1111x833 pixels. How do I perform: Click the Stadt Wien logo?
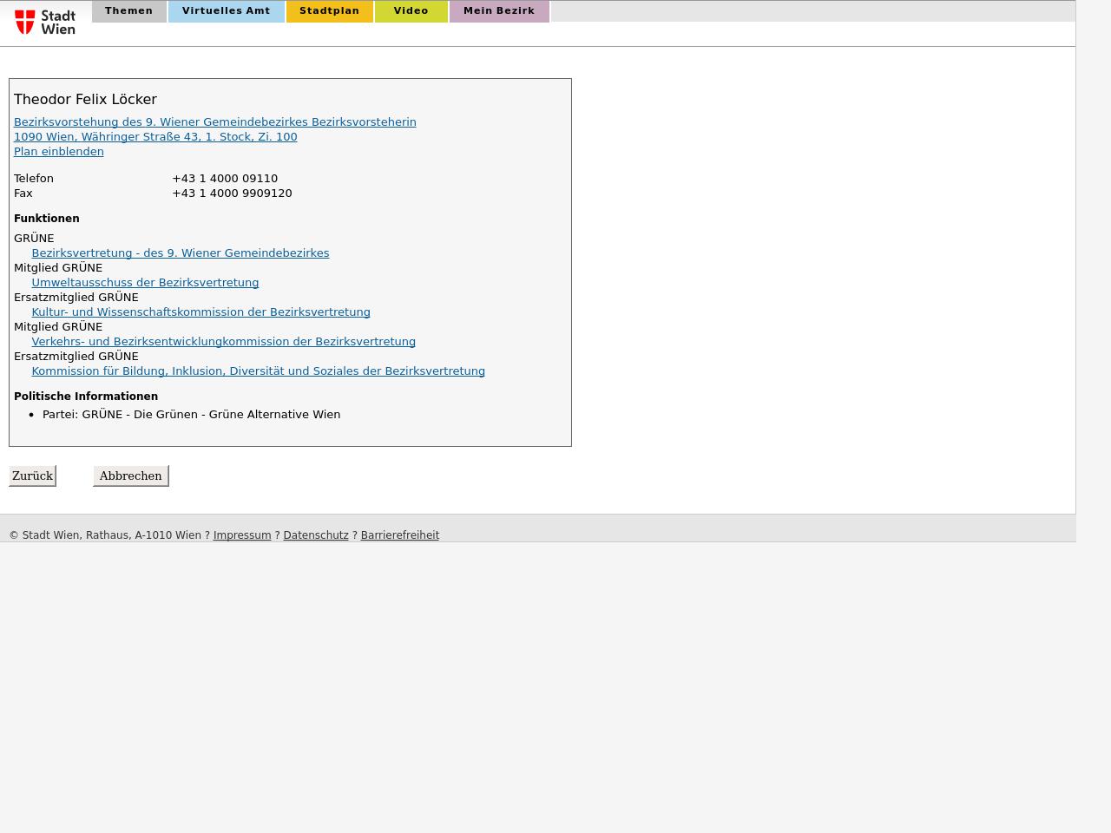pos(45,22)
